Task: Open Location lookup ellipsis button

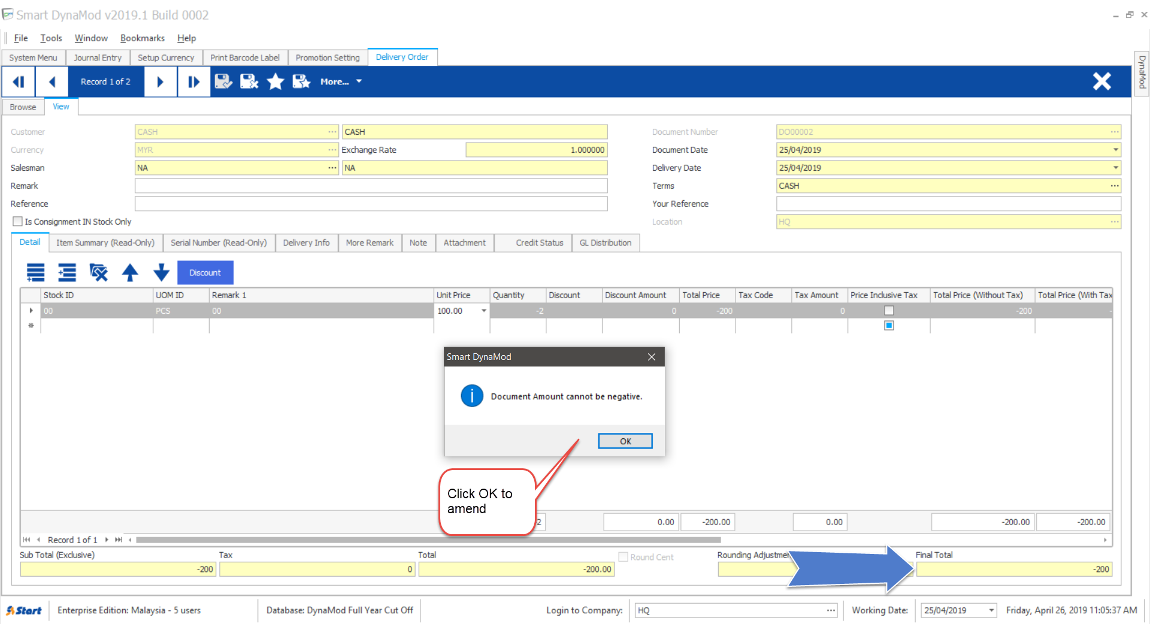Action: pos(1115,222)
